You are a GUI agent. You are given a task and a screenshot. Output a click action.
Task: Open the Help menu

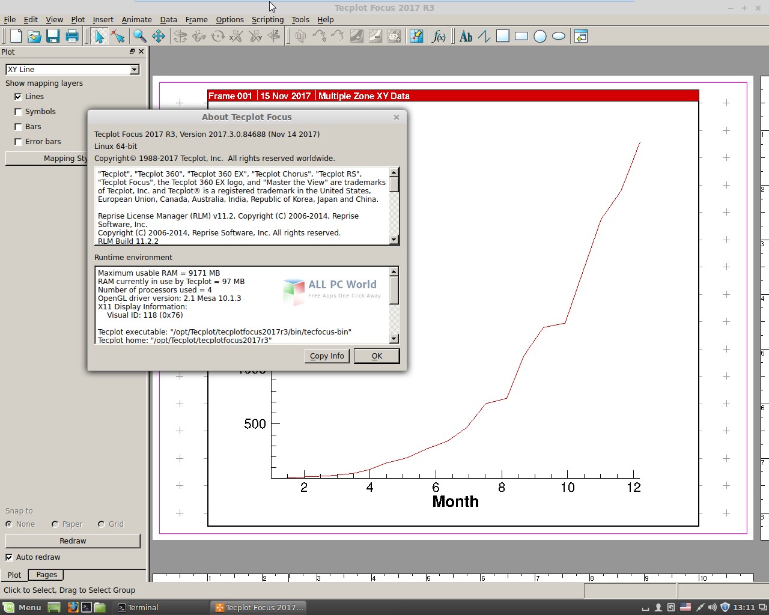click(325, 19)
